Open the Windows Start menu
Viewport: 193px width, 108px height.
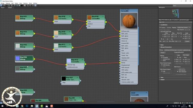pos(2,106)
